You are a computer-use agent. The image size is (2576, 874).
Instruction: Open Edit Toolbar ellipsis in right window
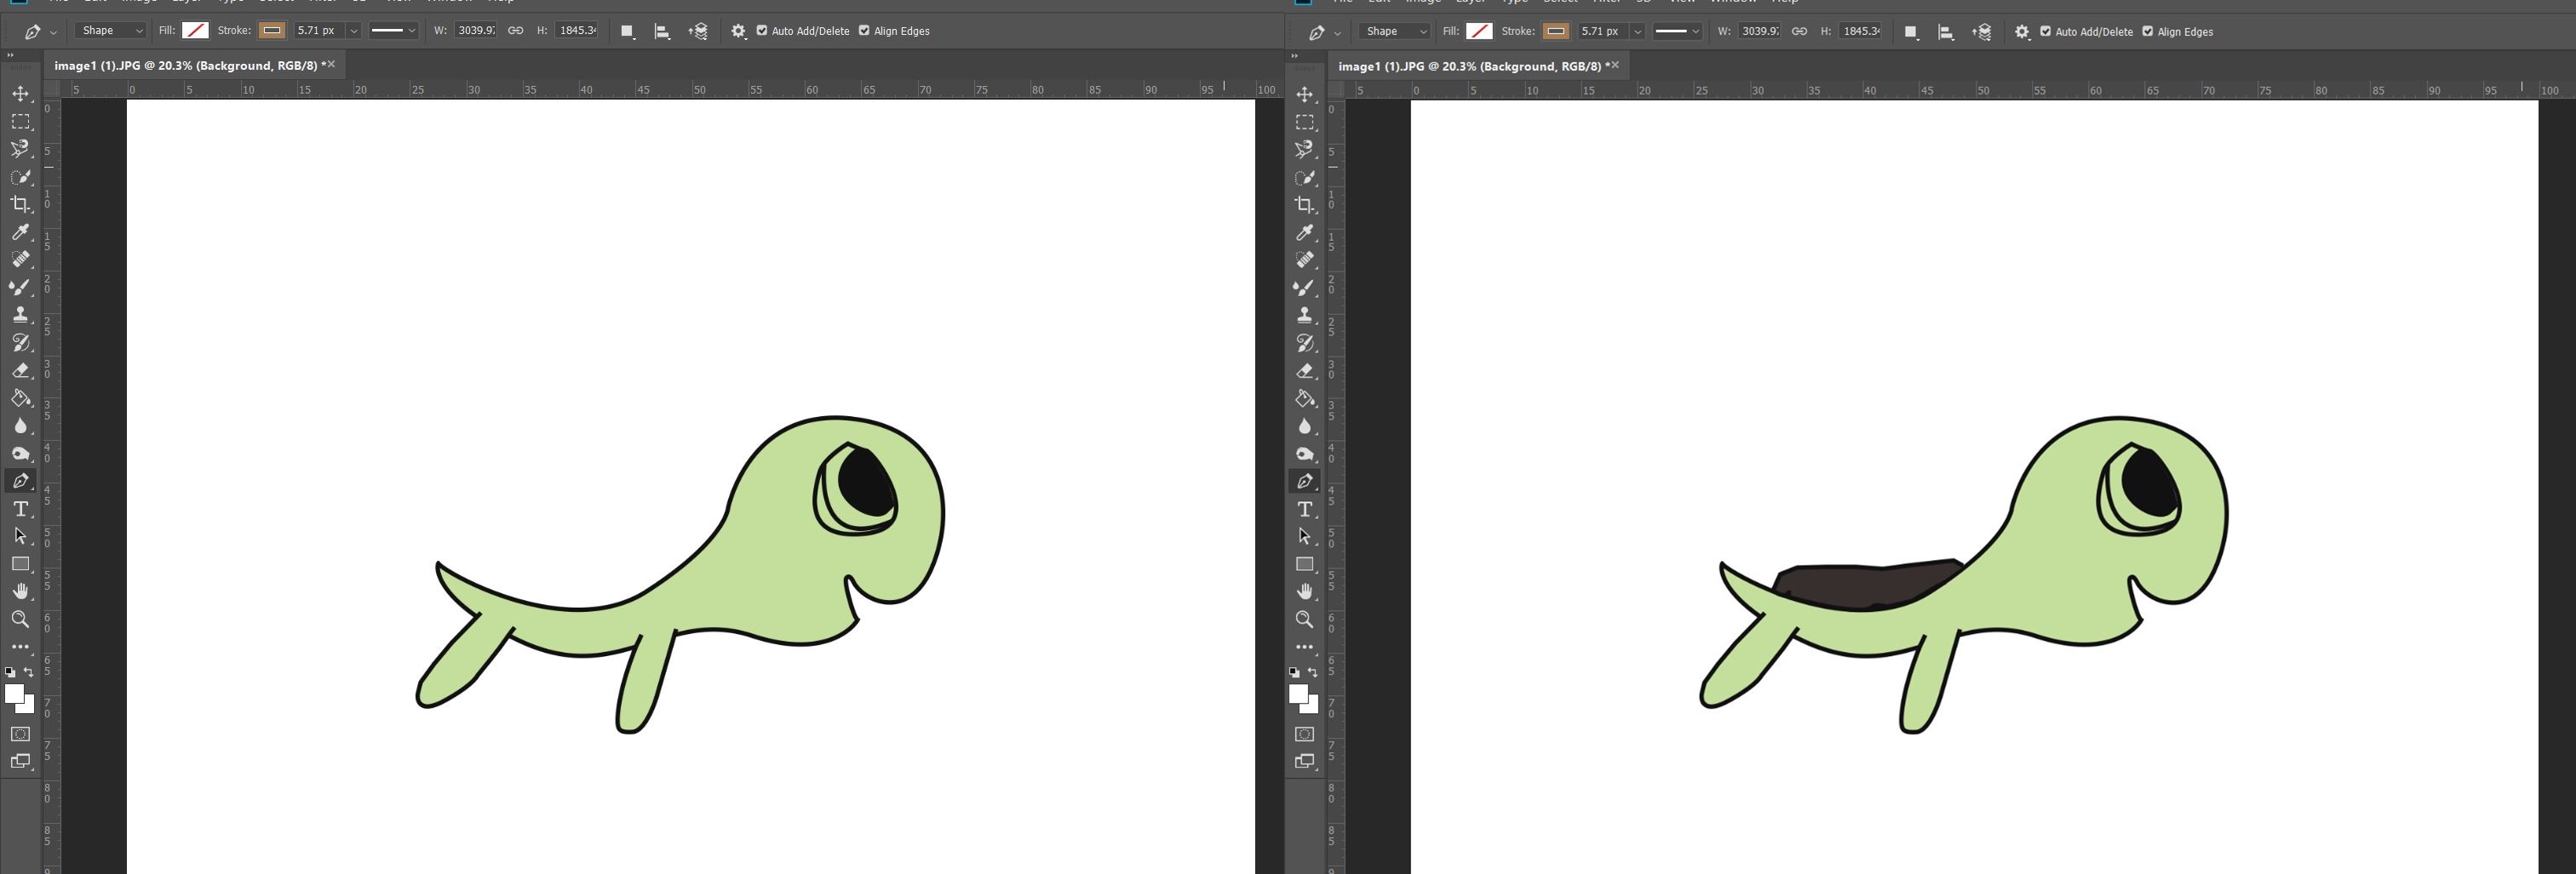click(x=1304, y=648)
